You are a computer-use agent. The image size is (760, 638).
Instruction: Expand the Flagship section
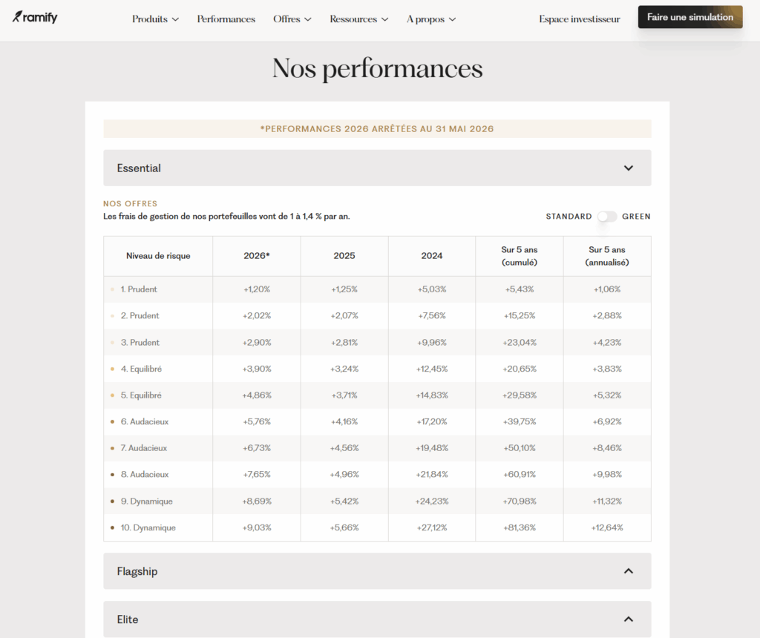click(377, 571)
